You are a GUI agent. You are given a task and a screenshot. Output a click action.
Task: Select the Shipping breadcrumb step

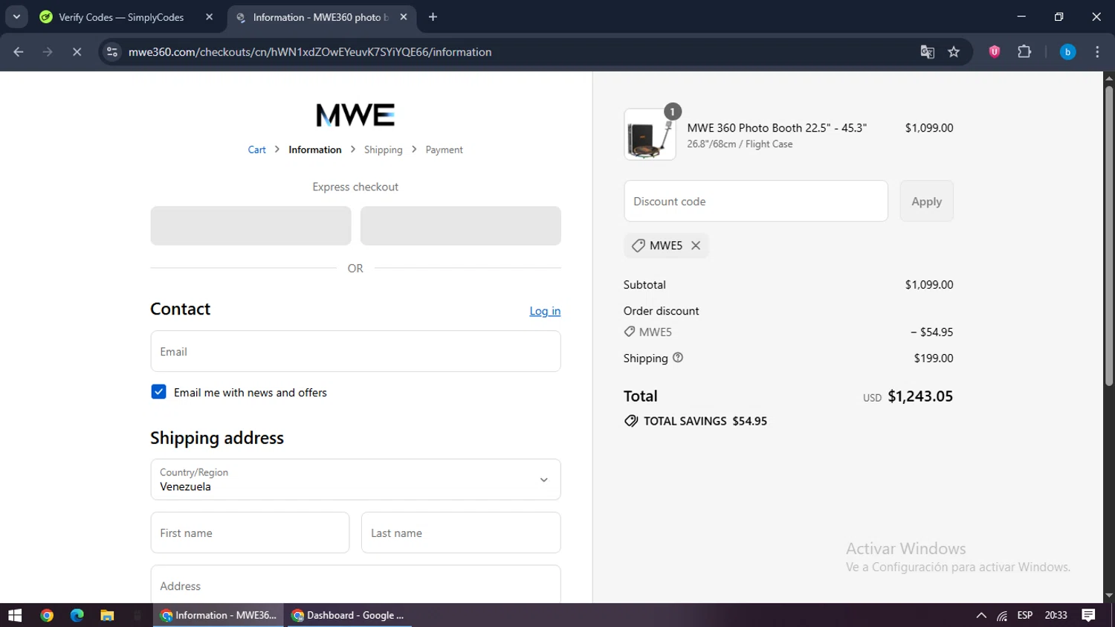[383, 149]
